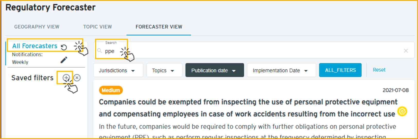Click the Medium impact badge
Image resolution: width=418 pixels, height=139 pixels.
[x=111, y=90]
